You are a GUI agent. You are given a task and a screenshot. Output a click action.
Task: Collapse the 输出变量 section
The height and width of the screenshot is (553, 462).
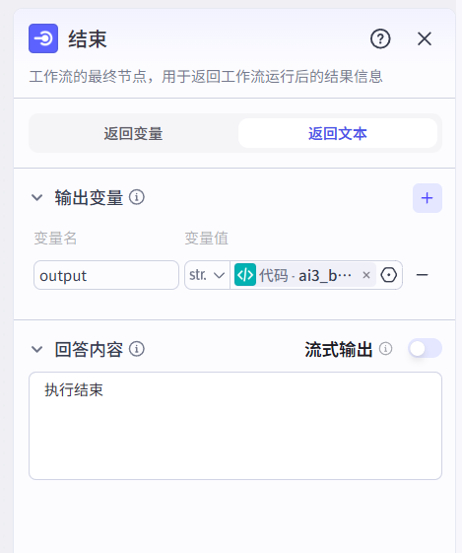37,197
